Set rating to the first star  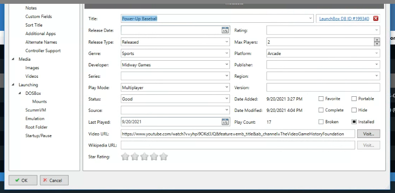(x=125, y=156)
